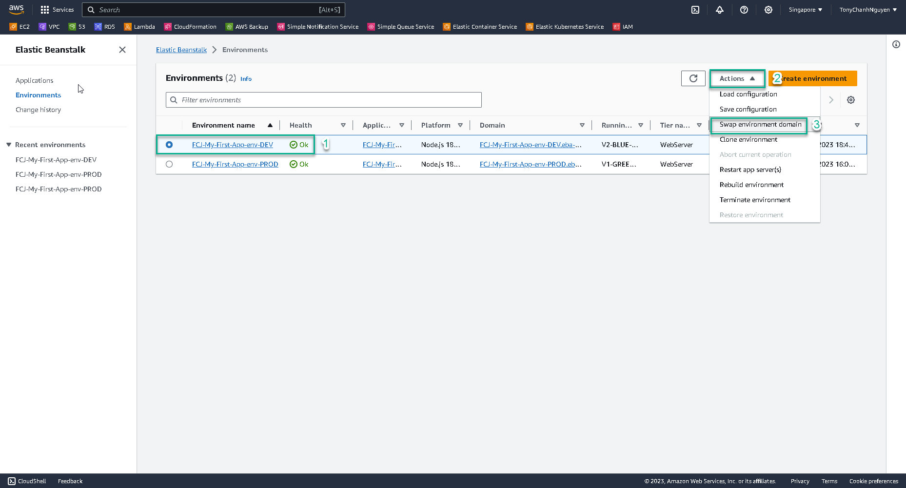Open Lambda shortcut in favorites bar
This screenshot has height=488, width=906.
click(x=139, y=27)
